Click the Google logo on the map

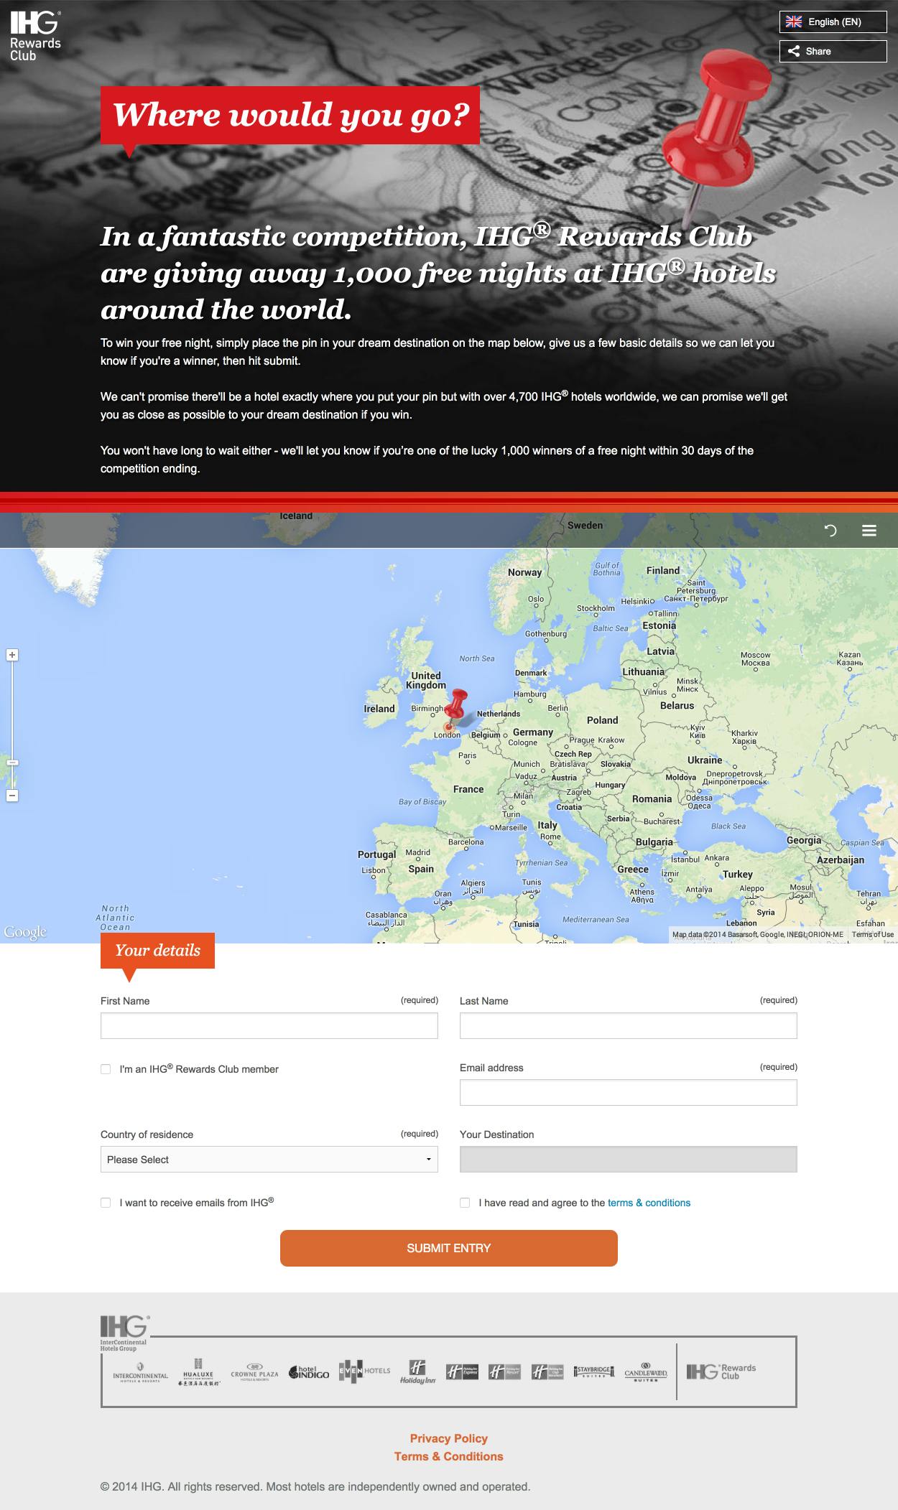pyautogui.click(x=25, y=932)
